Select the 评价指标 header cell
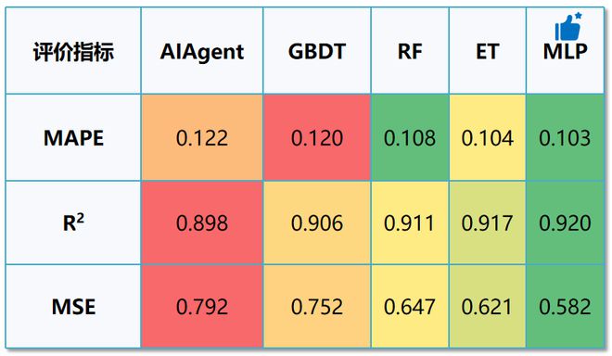The height and width of the screenshot is (356, 612). click(73, 51)
